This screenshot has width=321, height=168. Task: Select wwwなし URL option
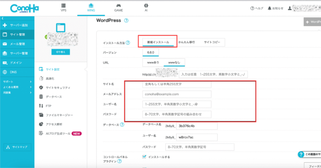coord(174,62)
